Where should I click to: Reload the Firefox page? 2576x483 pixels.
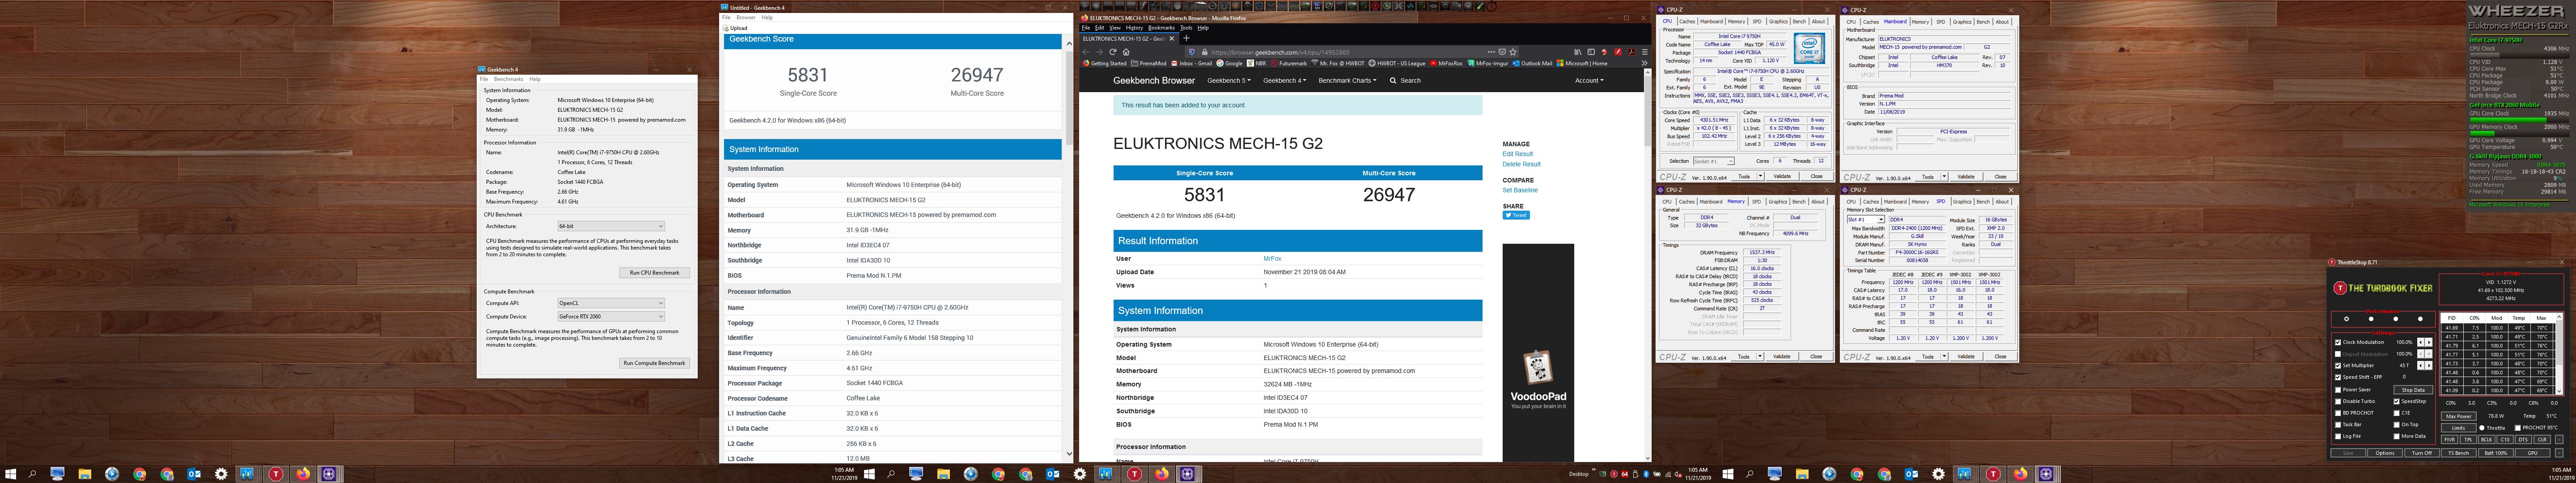[1113, 52]
